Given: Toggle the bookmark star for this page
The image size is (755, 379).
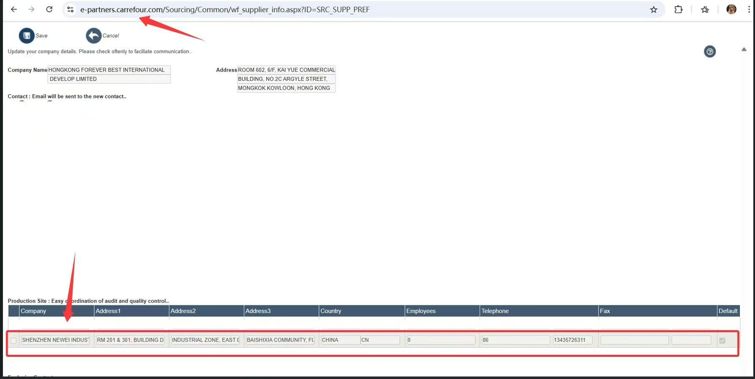Looking at the screenshot, I should click(653, 9).
